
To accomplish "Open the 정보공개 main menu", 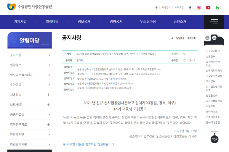I will (84, 22).
